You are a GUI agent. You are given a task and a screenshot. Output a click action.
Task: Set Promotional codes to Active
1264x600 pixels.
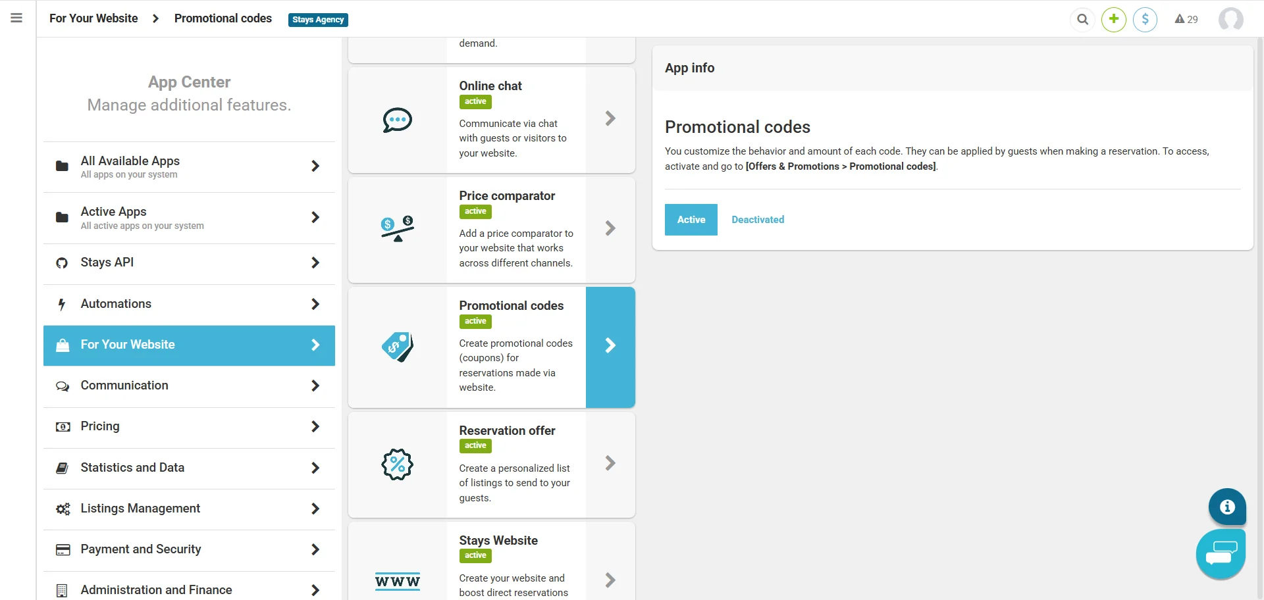pyautogui.click(x=691, y=220)
